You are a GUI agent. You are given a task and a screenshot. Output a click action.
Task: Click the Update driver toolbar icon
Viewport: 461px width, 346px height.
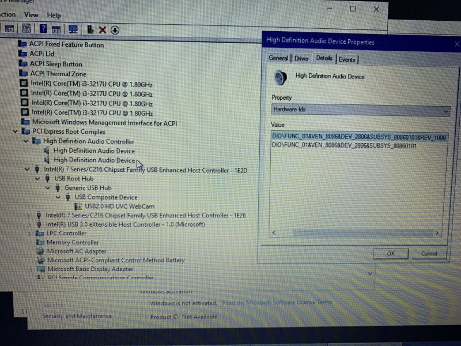pyautogui.click(x=90, y=29)
